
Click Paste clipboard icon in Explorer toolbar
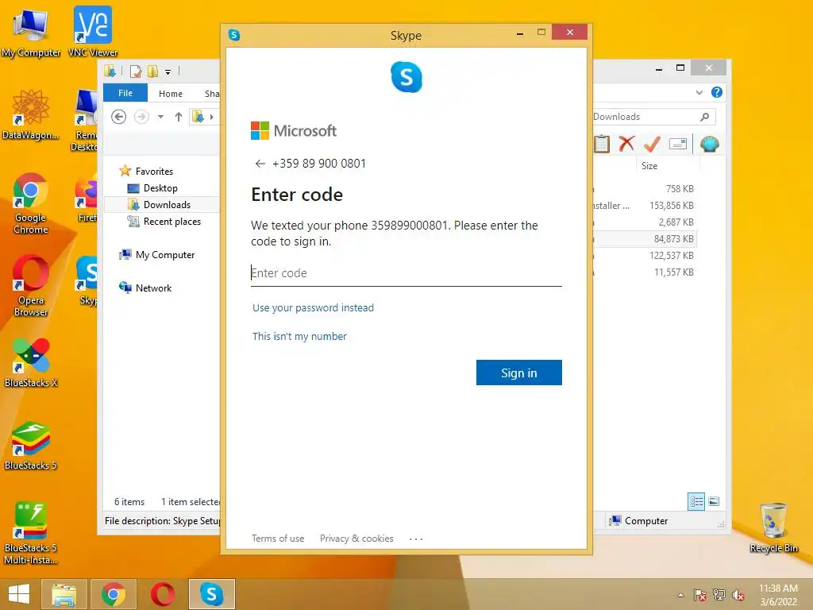click(x=602, y=144)
